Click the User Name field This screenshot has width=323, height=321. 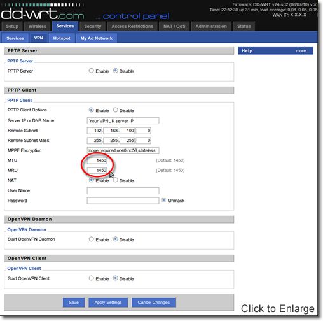click(123, 190)
